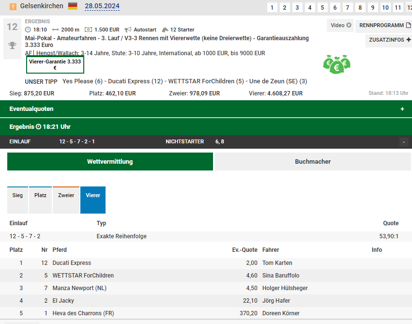Click the Fahrer column header
This screenshot has width=412, height=324.
271,250
